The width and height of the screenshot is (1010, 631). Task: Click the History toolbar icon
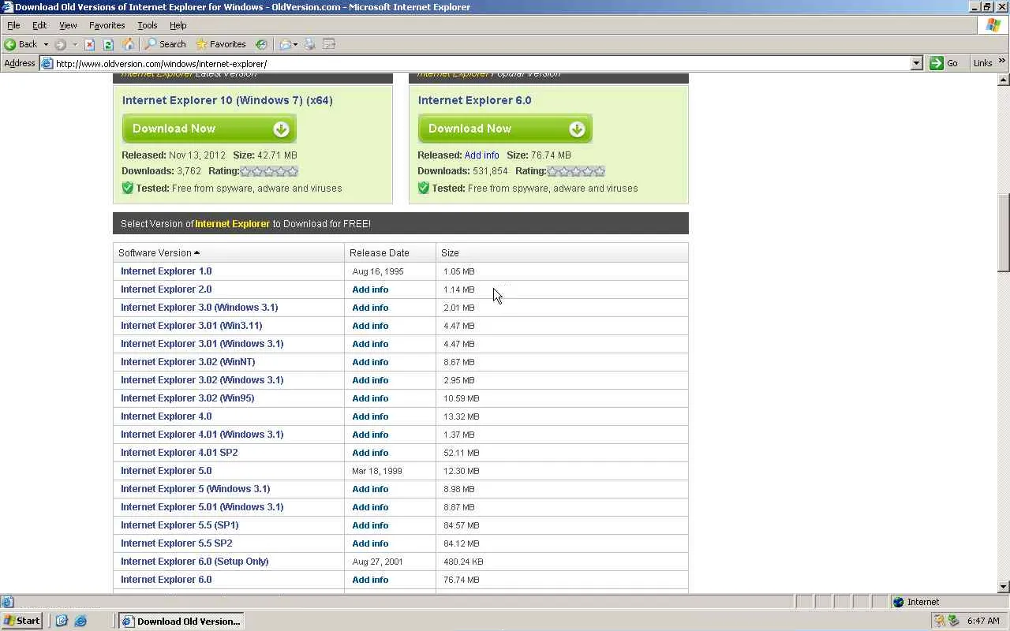(261, 44)
